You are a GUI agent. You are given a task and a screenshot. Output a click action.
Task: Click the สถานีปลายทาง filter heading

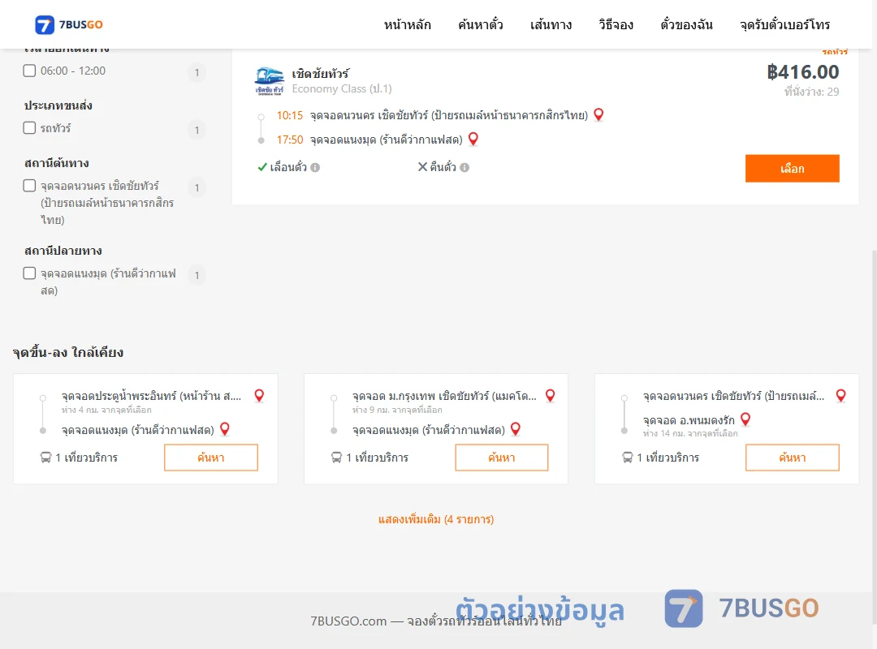(x=63, y=251)
